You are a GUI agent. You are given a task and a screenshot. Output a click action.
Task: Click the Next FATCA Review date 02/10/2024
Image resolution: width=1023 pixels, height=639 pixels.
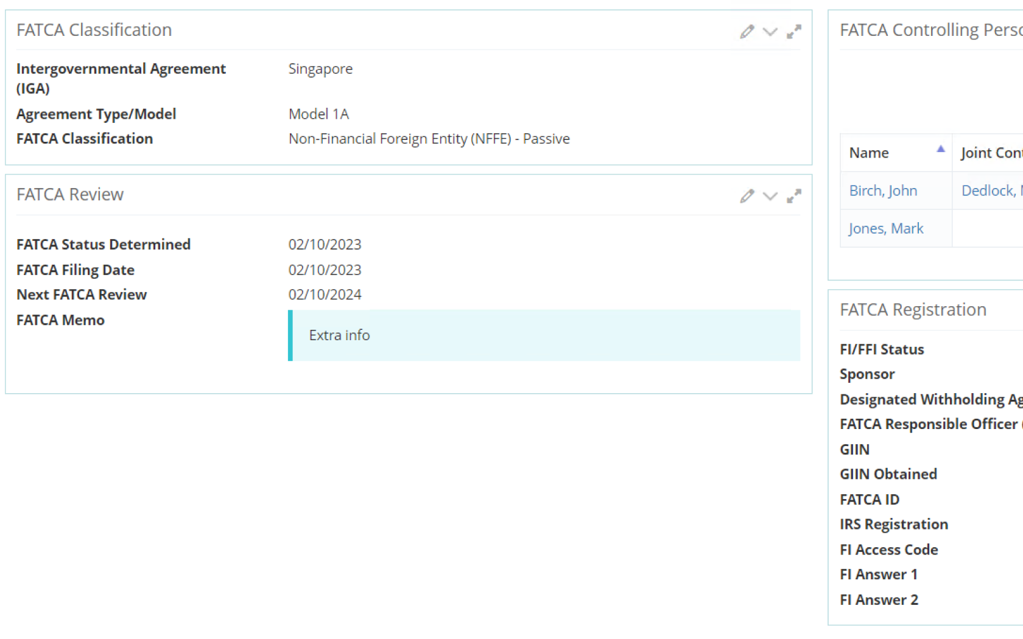point(325,295)
